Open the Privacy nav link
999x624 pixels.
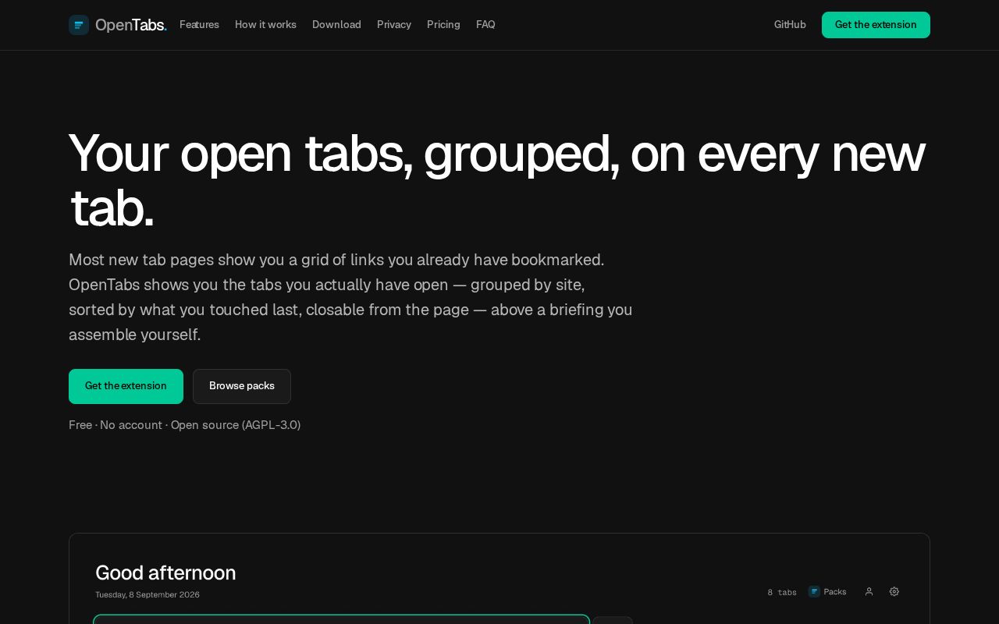click(x=394, y=25)
